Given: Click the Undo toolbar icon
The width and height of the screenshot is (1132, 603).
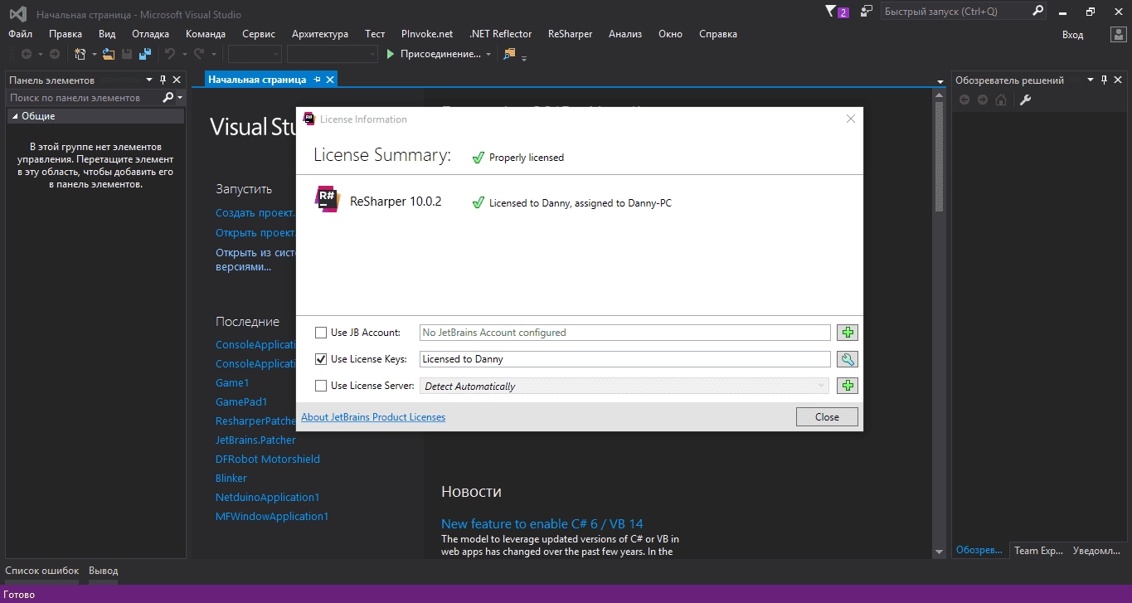Looking at the screenshot, I should [169, 54].
